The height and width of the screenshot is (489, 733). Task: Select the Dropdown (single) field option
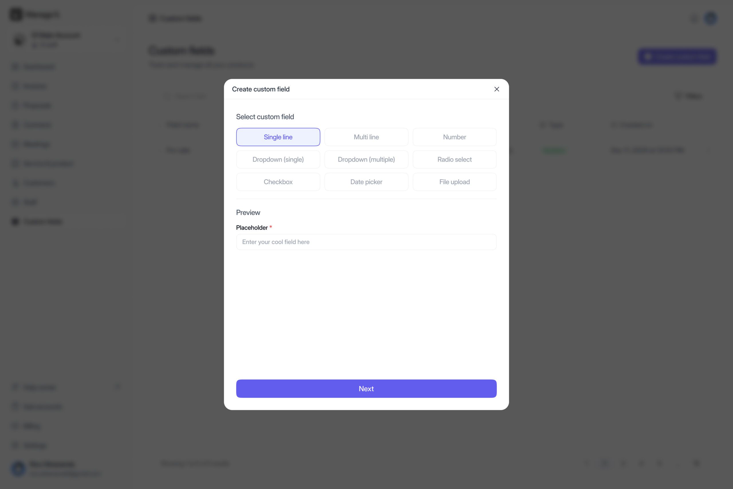tap(278, 159)
